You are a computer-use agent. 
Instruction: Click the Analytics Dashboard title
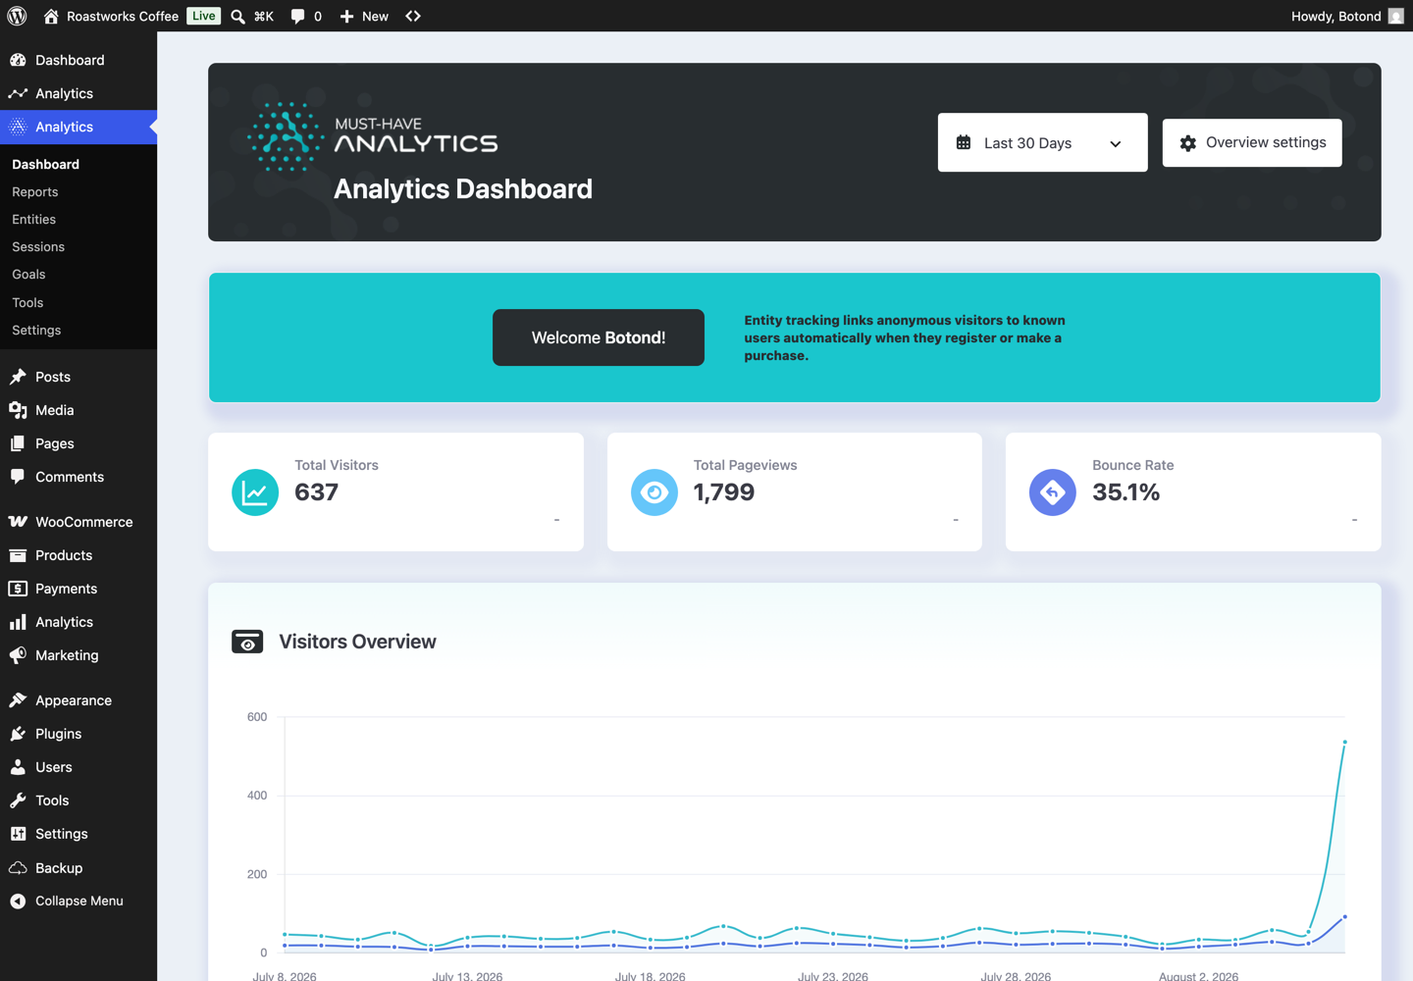tap(463, 189)
